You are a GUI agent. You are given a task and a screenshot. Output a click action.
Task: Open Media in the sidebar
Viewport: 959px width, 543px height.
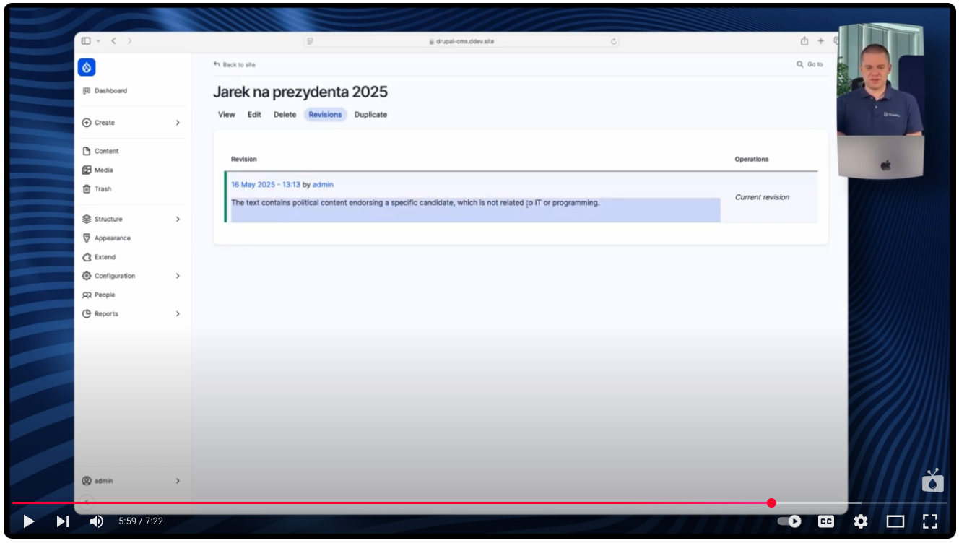coord(104,170)
